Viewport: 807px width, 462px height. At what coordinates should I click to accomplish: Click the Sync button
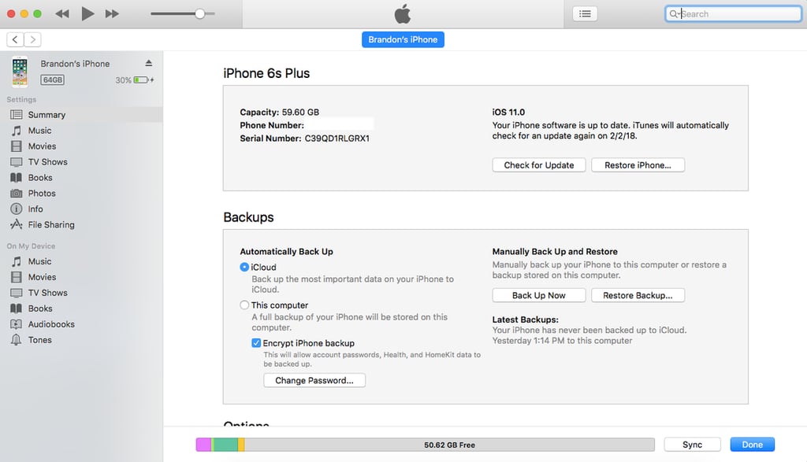(x=692, y=445)
